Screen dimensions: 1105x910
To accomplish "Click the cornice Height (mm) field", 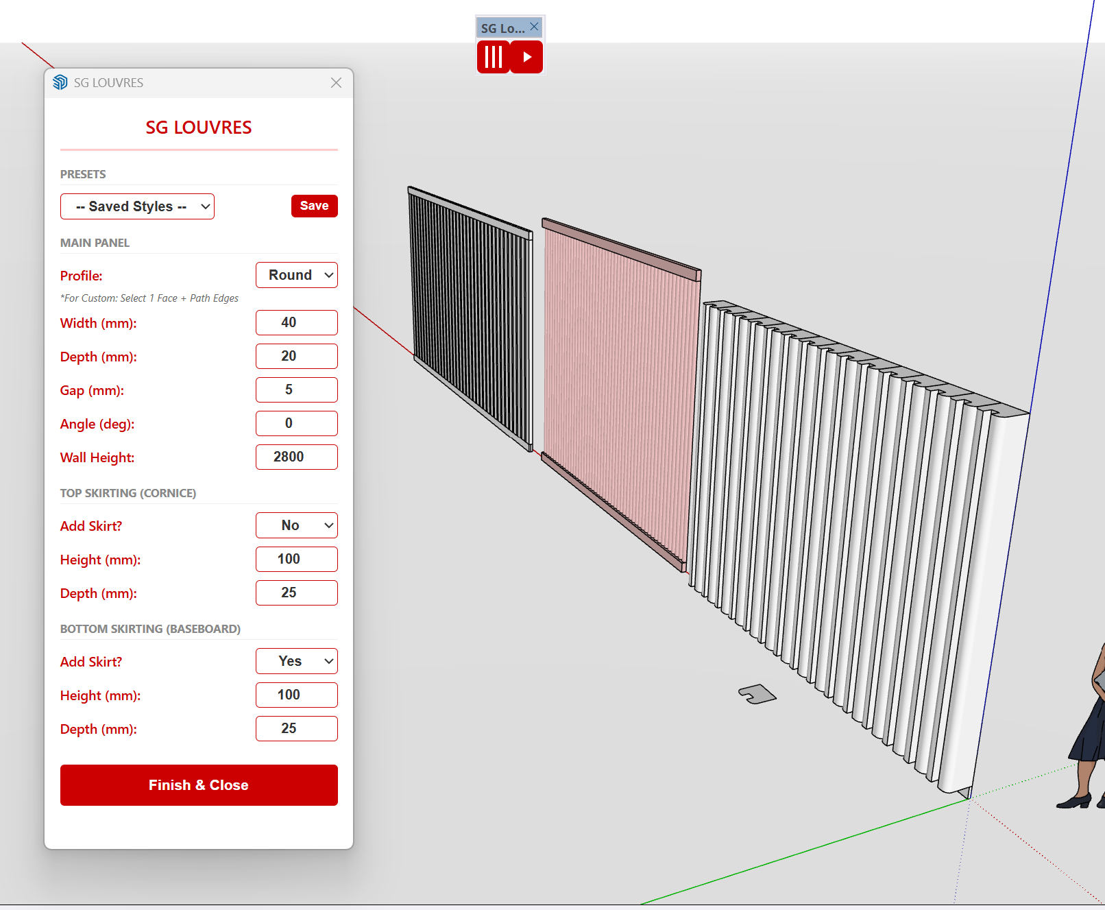I will [x=296, y=559].
